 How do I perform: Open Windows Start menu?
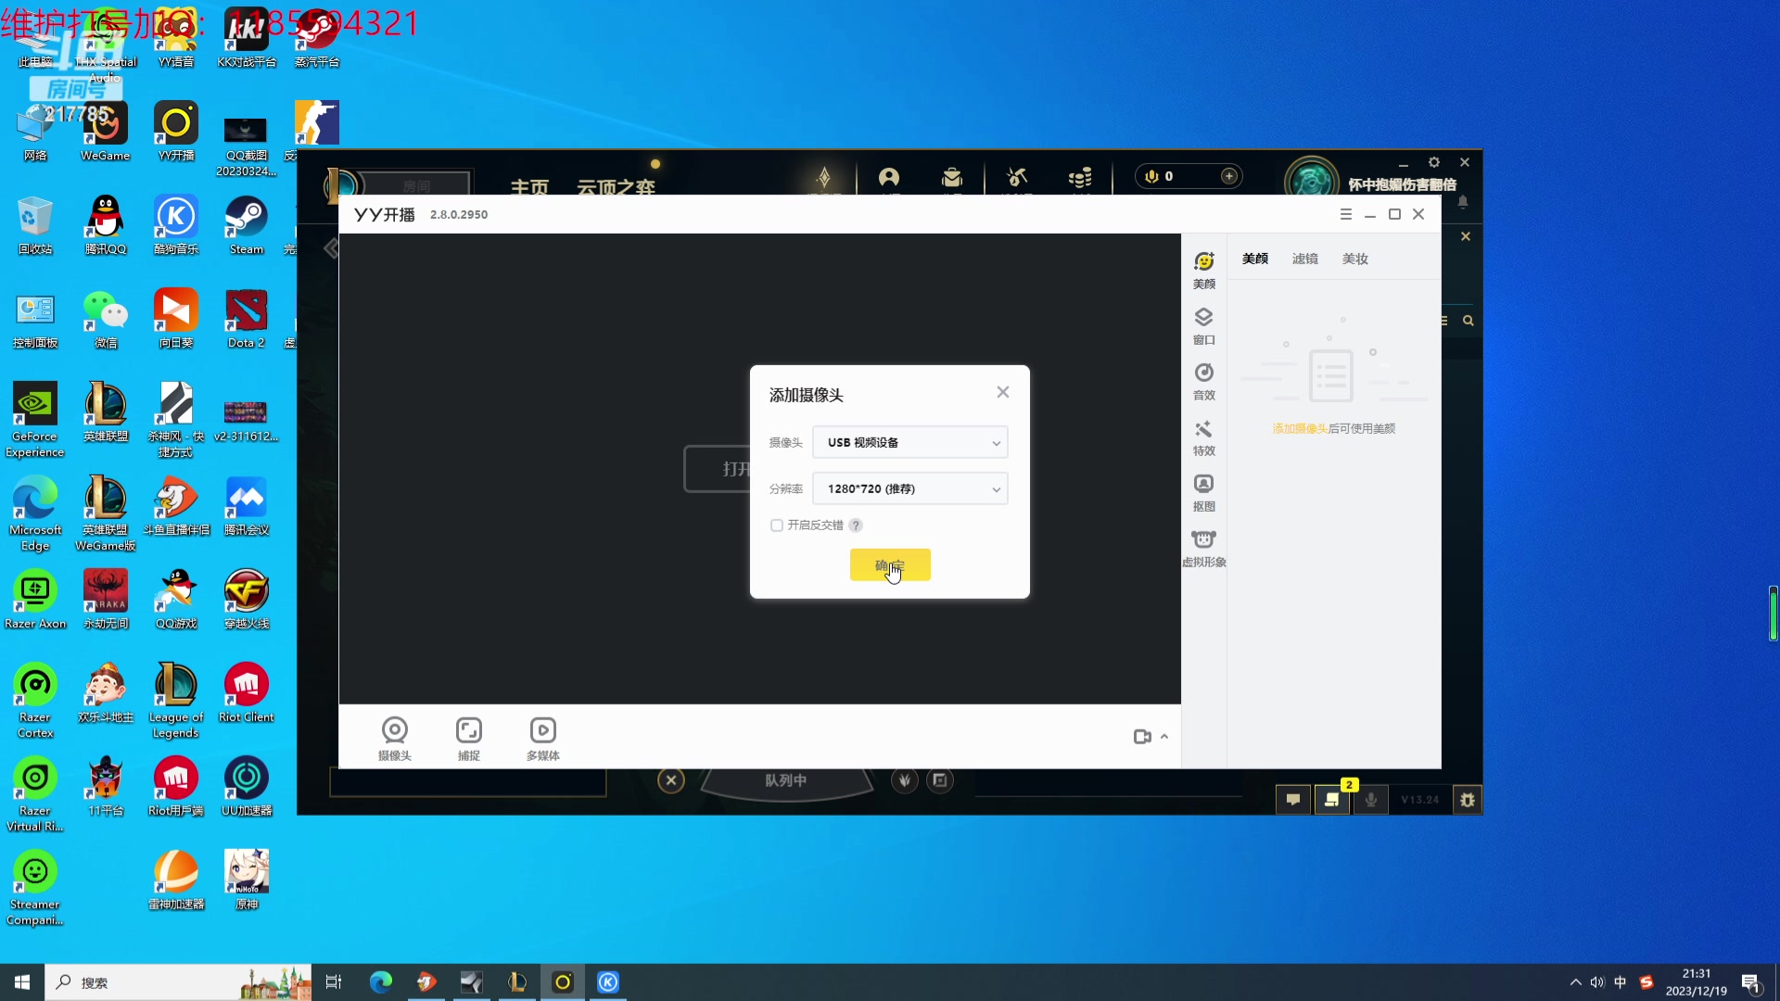[x=22, y=982]
